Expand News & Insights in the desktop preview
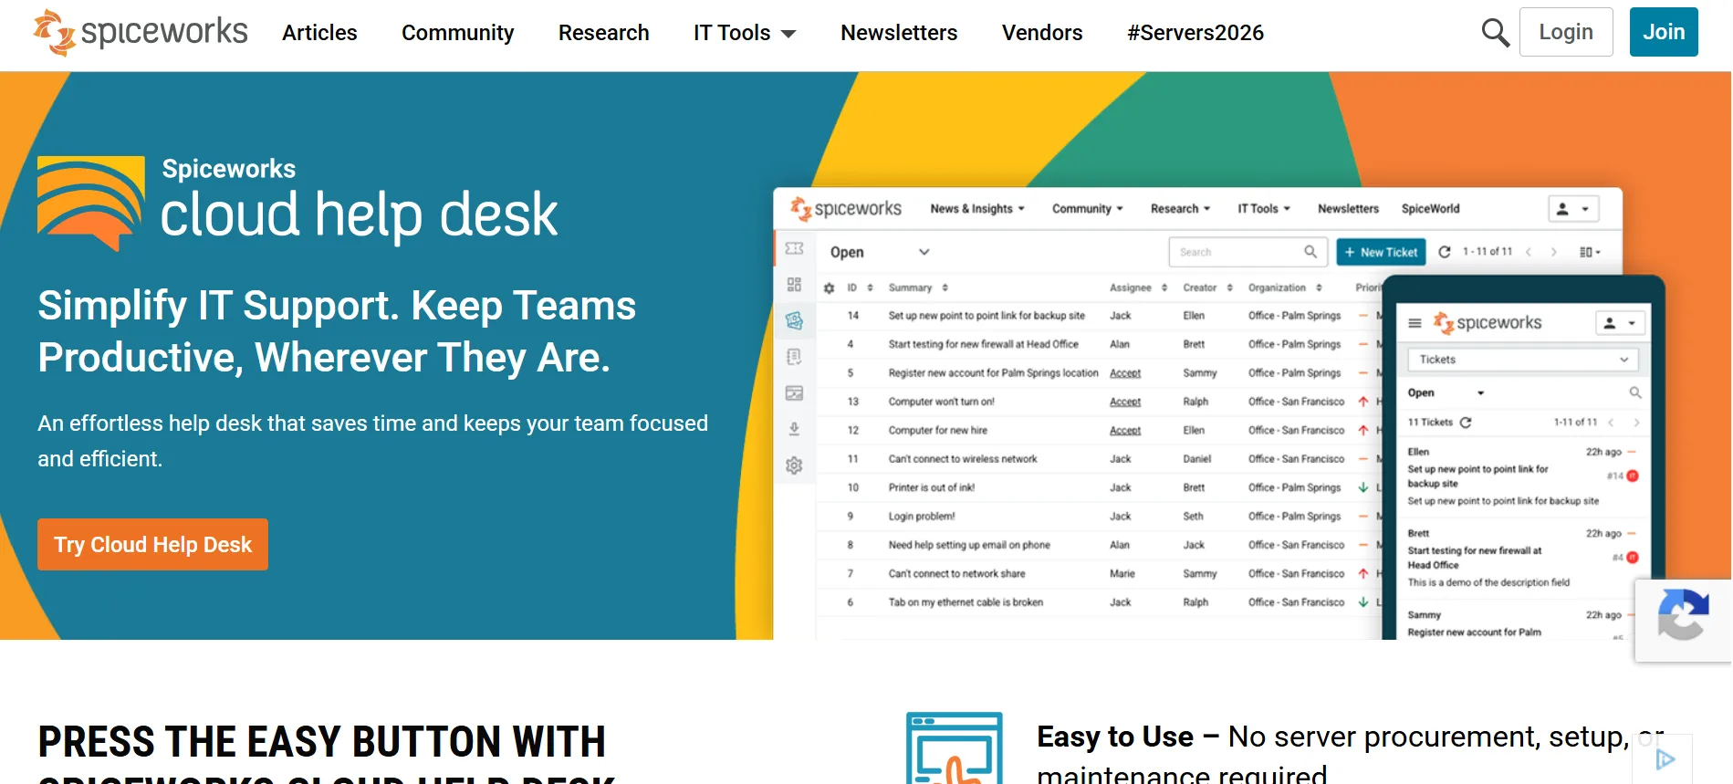Screen dimensions: 1733x784 pyautogui.click(x=977, y=209)
